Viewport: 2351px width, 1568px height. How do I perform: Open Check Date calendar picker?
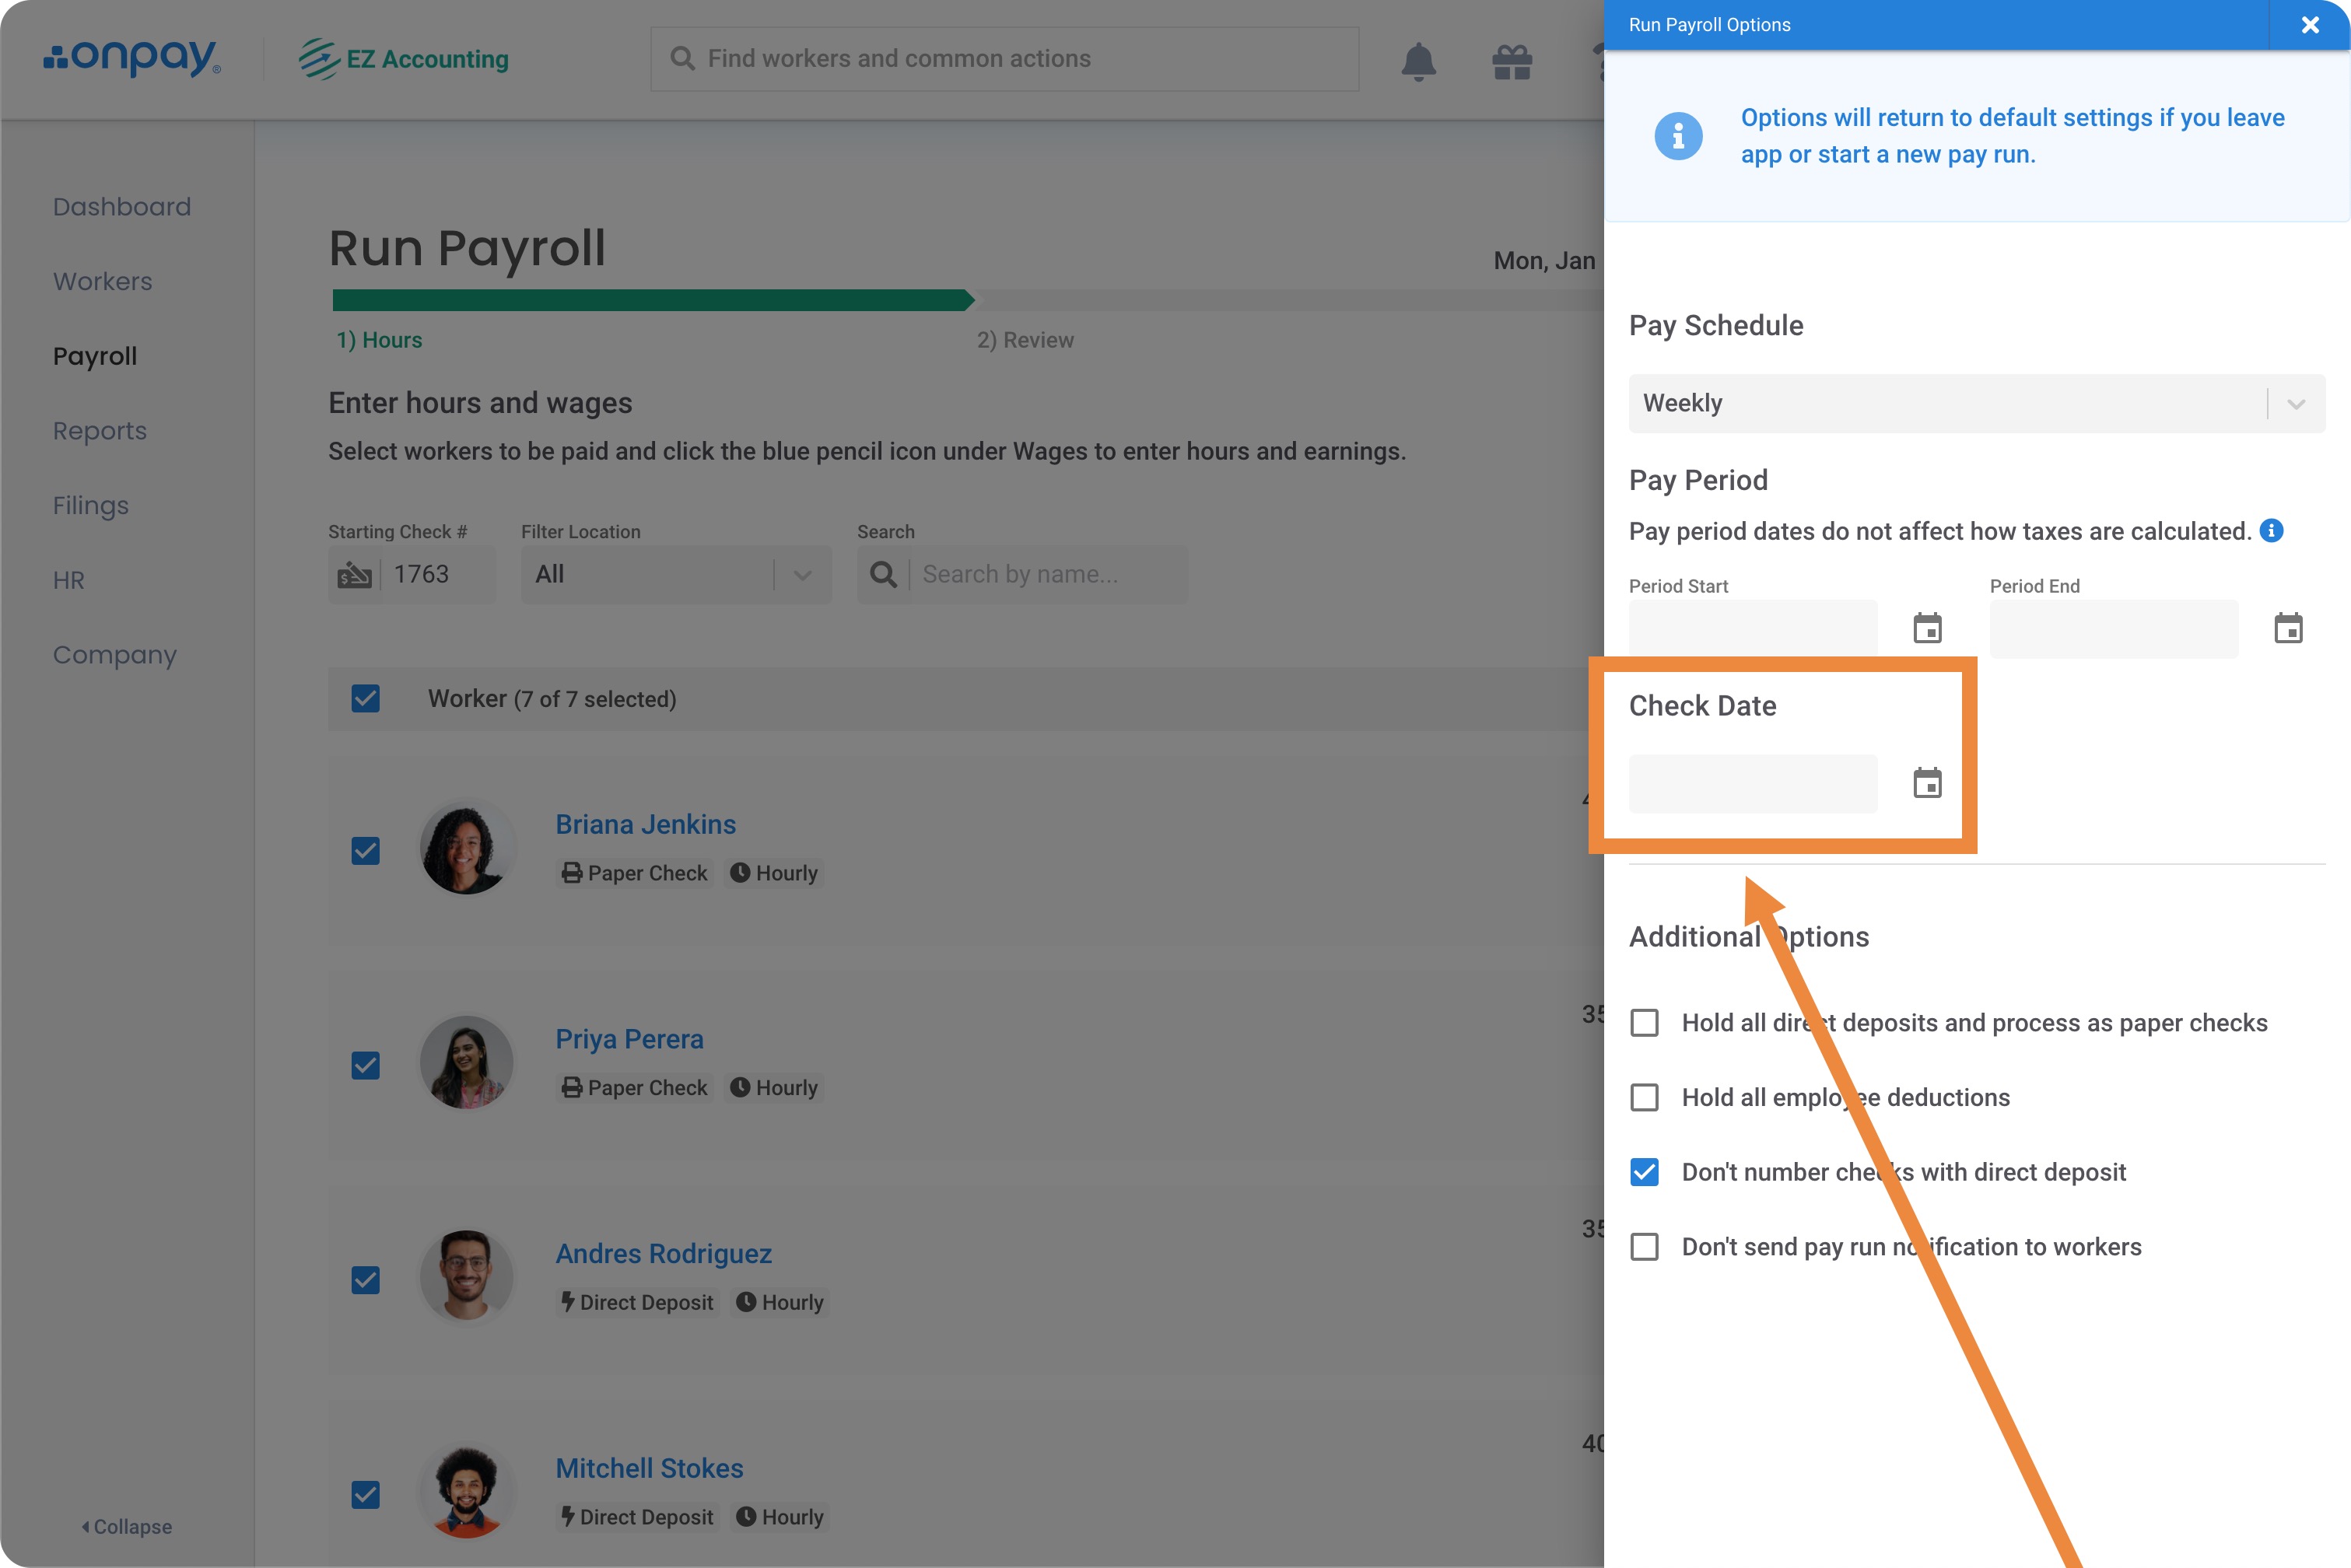(x=1926, y=783)
